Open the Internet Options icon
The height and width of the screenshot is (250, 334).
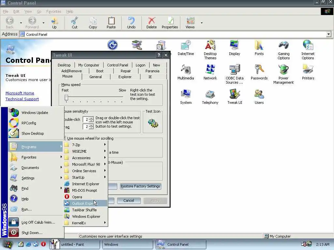point(308,50)
